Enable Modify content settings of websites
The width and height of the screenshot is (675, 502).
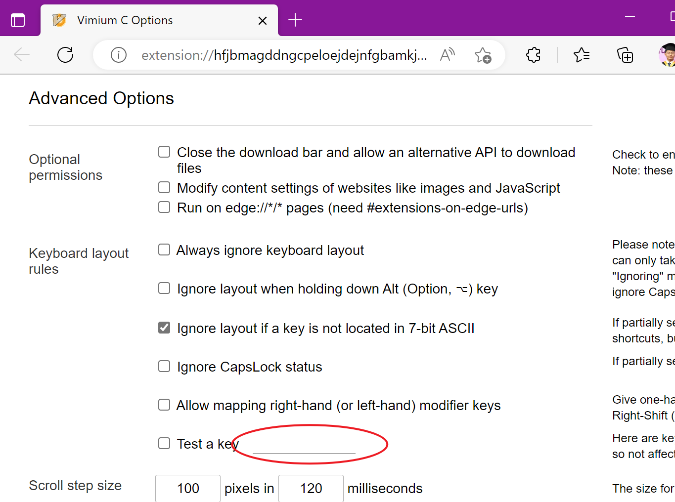pos(164,187)
